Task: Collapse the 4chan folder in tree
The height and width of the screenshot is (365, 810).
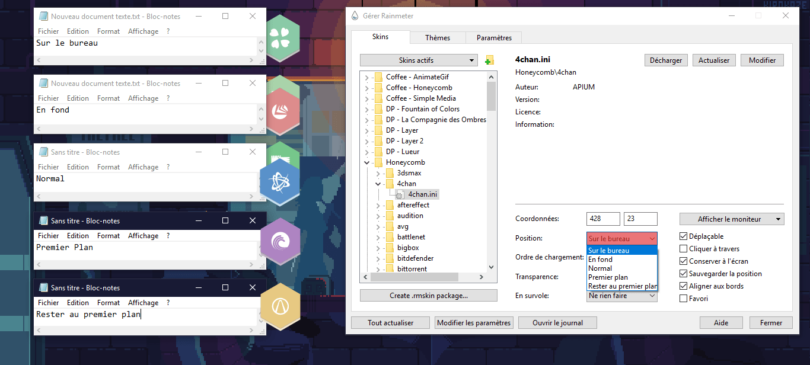Action: coord(378,184)
